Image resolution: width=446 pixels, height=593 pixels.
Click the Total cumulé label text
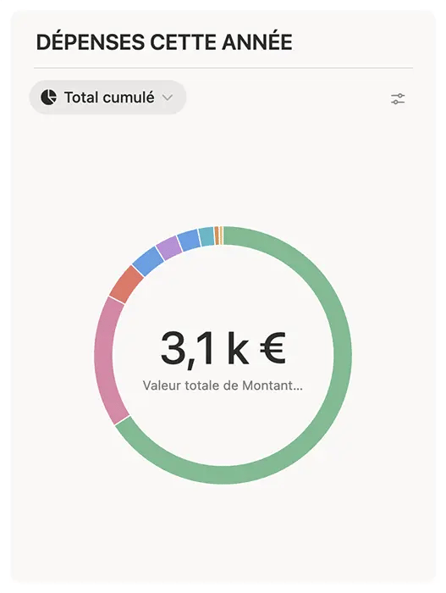[109, 97]
